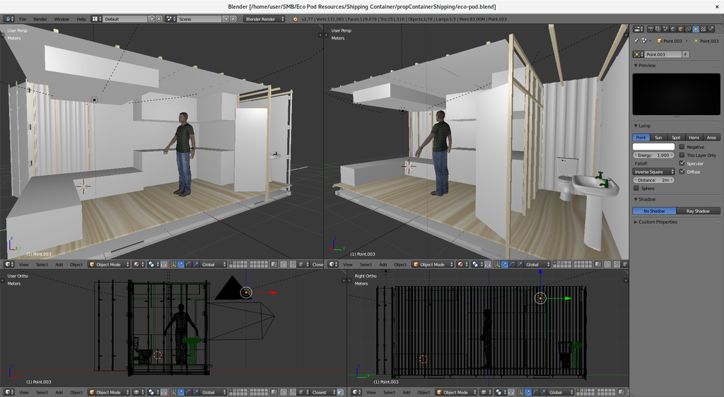Select scale manipulator in Right Ortho viewport
724x397 pixels.
(x=542, y=392)
